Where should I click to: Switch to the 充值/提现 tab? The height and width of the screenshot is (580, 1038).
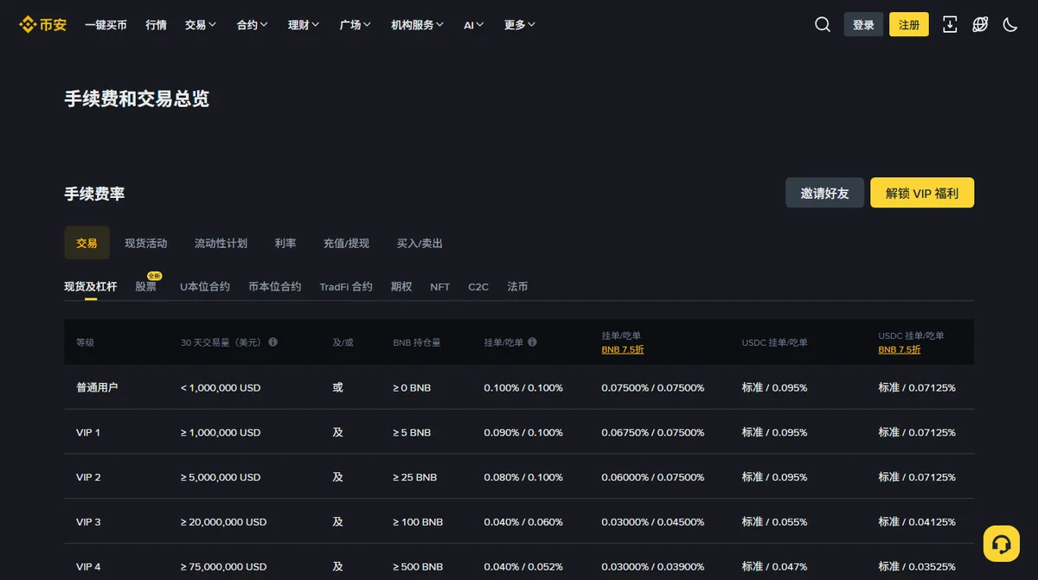(346, 243)
